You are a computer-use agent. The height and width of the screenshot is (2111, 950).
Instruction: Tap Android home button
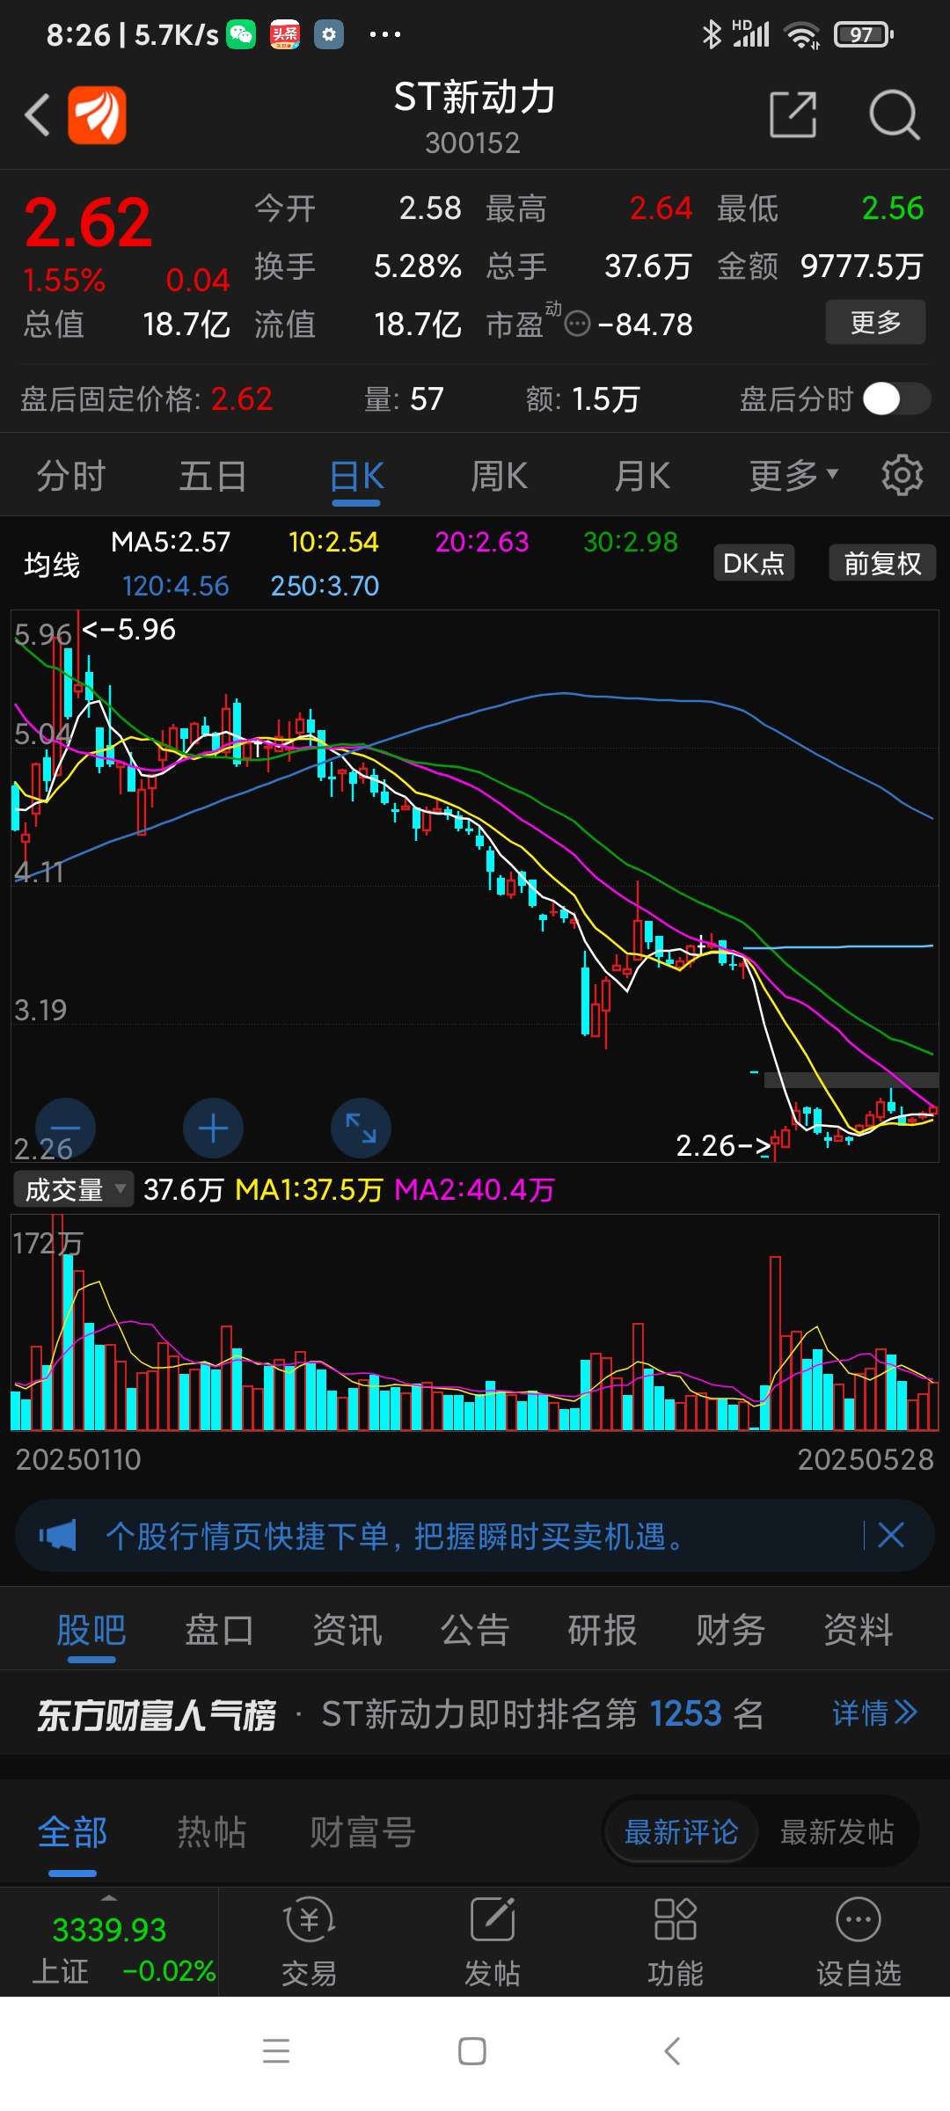coord(472,2051)
